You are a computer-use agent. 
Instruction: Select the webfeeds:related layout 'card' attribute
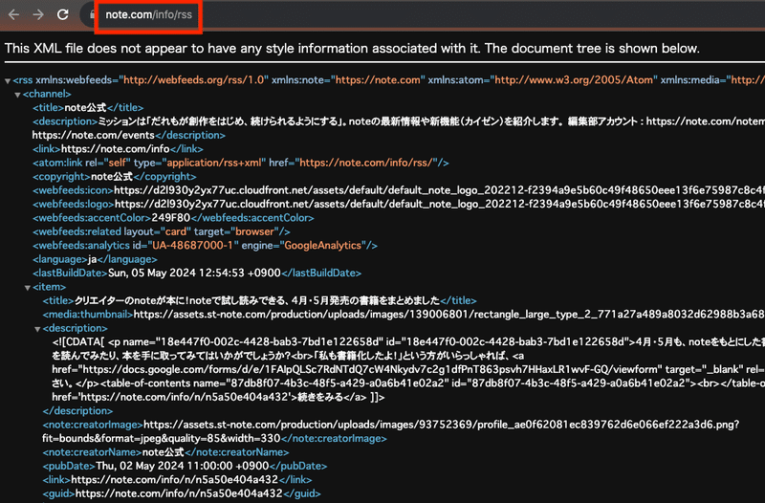point(176,231)
